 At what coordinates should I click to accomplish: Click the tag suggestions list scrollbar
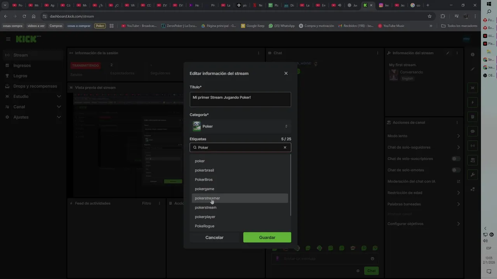coord(290,185)
